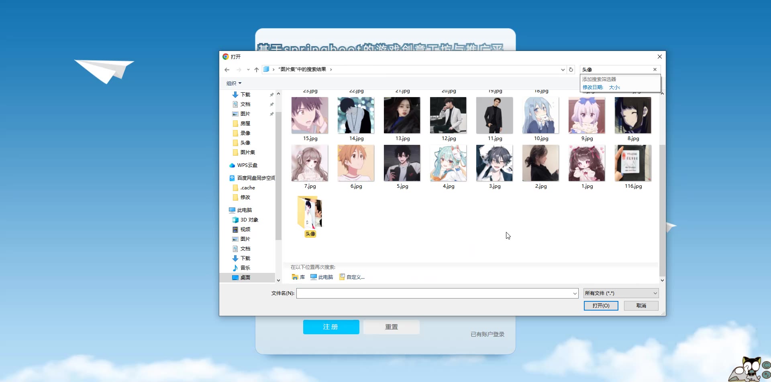The height and width of the screenshot is (382, 771).
Task: Click 已有账户登录 link on the page
Action: (x=487, y=334)
